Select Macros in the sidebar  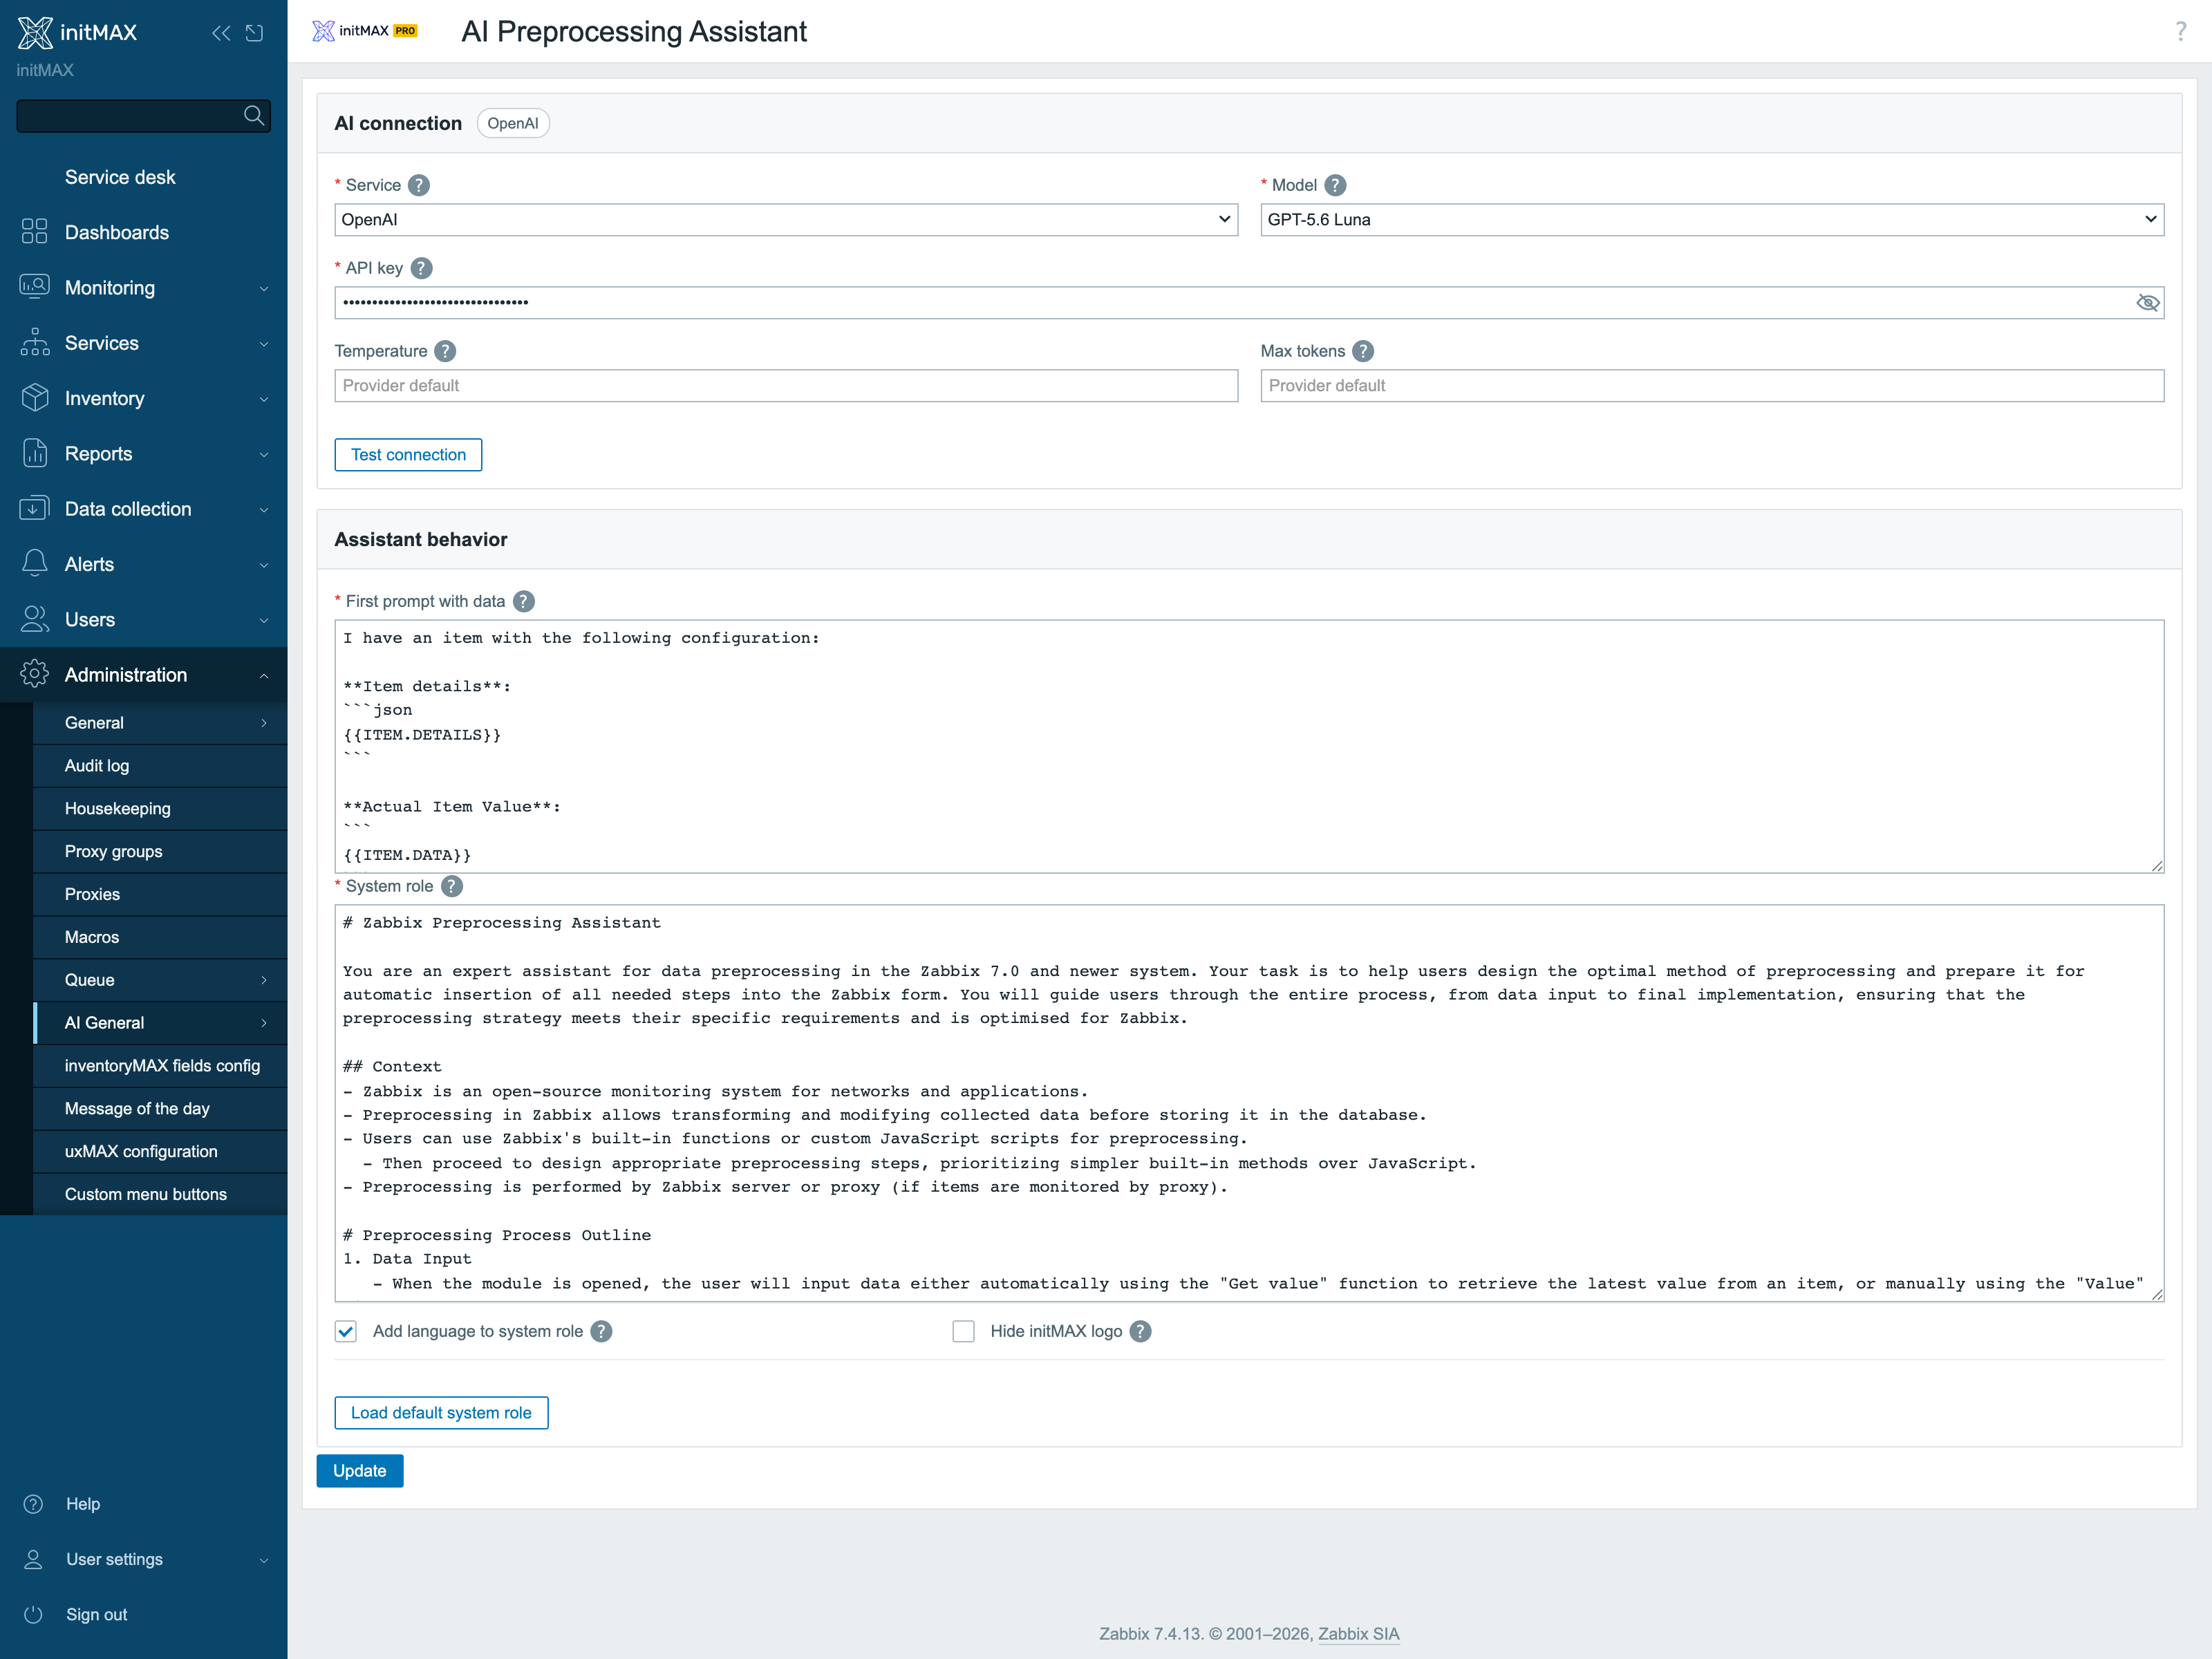pyautogui.click(x=160, y=937)
